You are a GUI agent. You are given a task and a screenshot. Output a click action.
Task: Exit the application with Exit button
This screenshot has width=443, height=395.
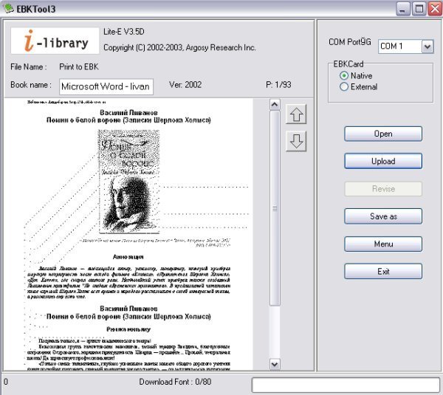click(383, 272)
